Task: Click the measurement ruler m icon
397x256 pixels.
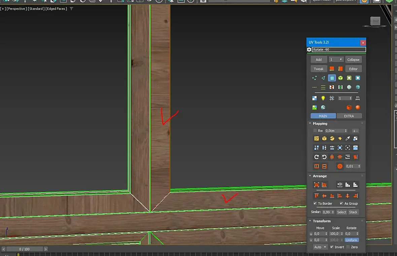Action: click(358, 98)
